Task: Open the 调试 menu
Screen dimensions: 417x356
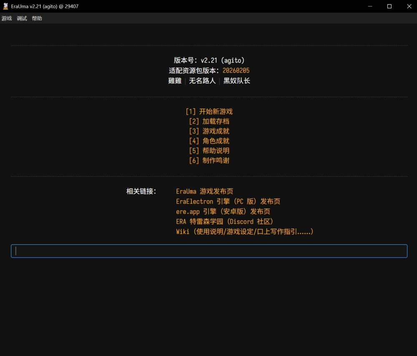Action: (22, 18)
